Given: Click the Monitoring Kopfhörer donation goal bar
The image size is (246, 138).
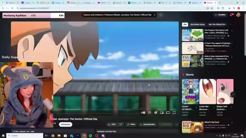Looking at the screenshot, I should (x=33, y=15).
